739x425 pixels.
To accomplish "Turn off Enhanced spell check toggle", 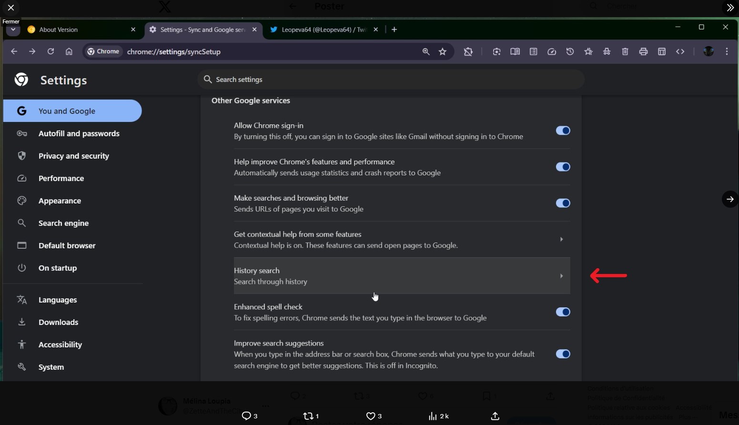I will coord(563,312).
